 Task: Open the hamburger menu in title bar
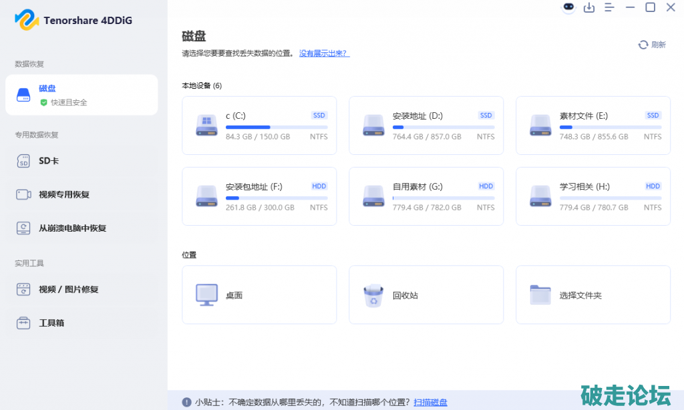pos(609,7)
